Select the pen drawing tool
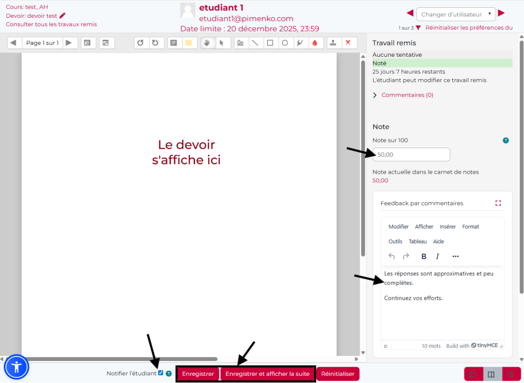Viewport: 524px width, 383px height. click(241, 43)
